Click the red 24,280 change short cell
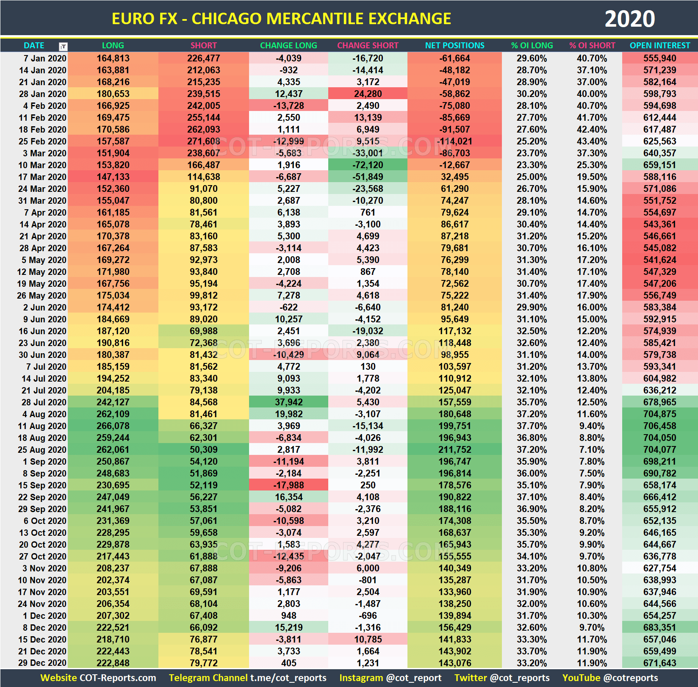698x687 pixels. (368, 94)
